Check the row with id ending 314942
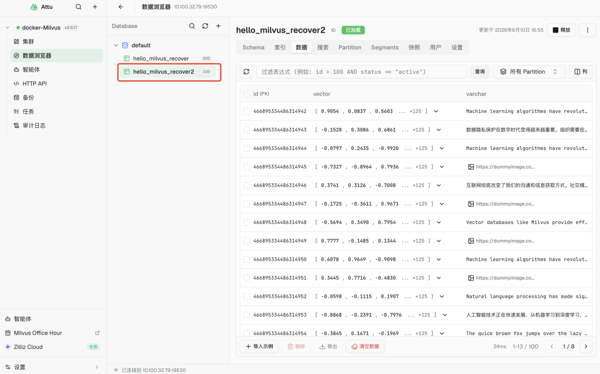Image resolution: width=600 pixels, height=374 pixels. (247, 111)
